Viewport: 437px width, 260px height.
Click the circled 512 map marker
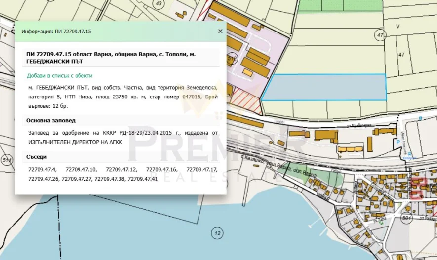231,58
